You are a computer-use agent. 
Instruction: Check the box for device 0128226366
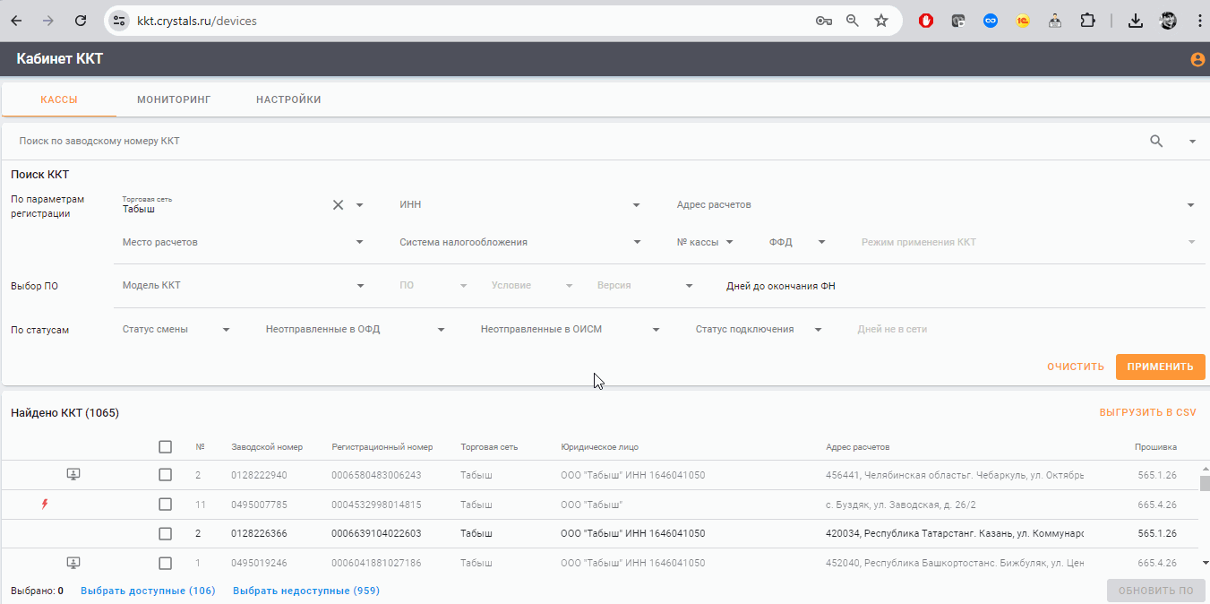coord(165,533)
